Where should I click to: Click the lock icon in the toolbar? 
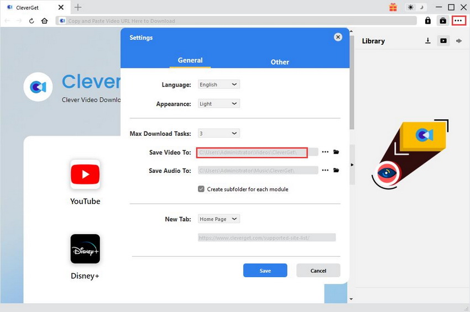[x=427, y=20]
